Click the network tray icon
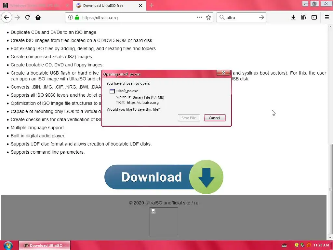This screenshot has height=250, width=333. tap(303, 245)
